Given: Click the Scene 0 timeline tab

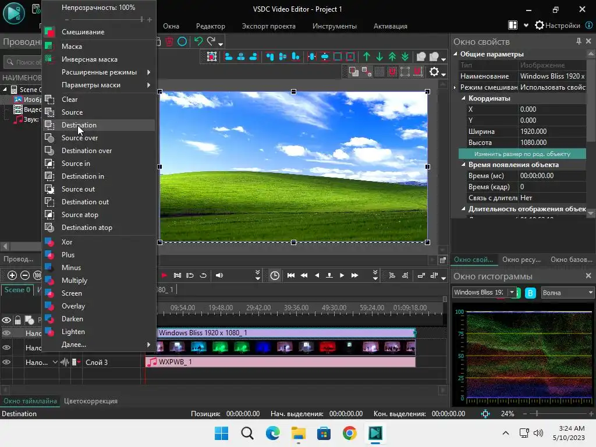Looking at the screenshot, I should (x=17, y=290).
